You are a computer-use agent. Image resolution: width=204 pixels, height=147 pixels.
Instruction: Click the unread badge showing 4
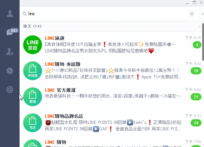[197, 45]
